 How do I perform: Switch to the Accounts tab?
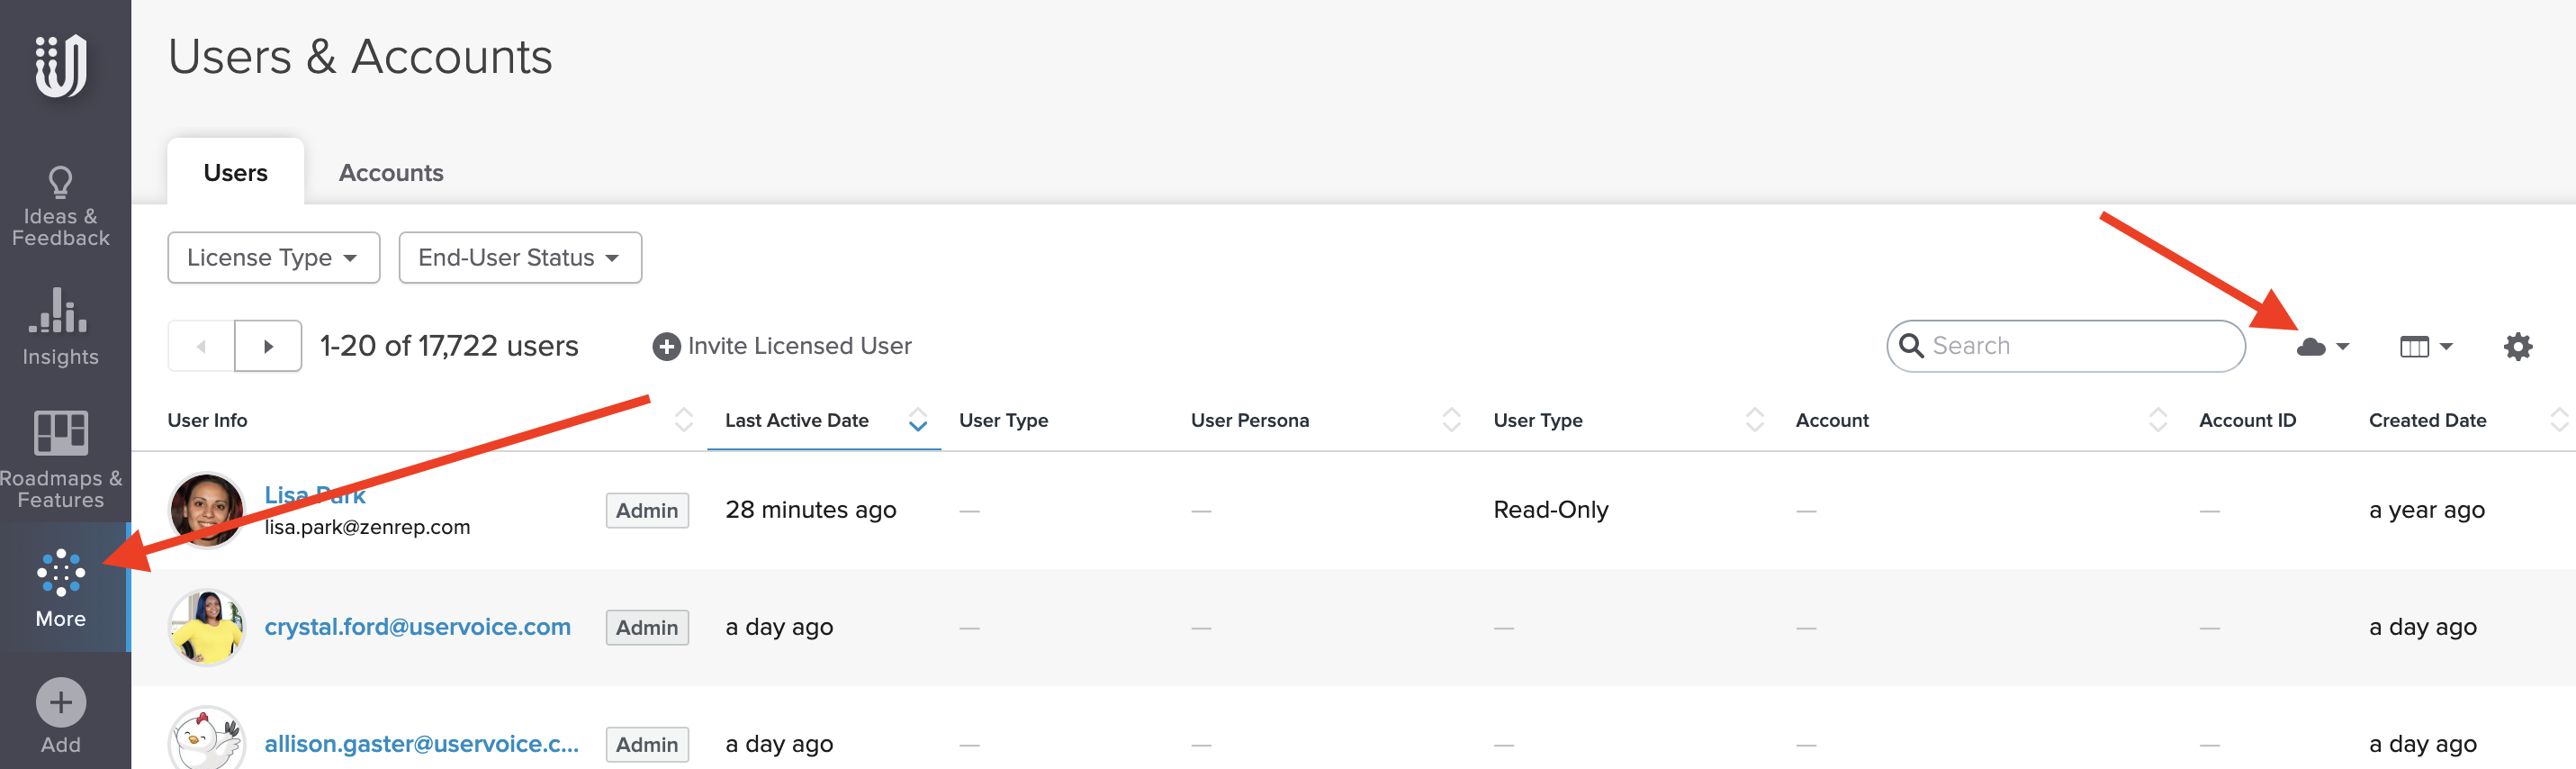coord(391,173)
